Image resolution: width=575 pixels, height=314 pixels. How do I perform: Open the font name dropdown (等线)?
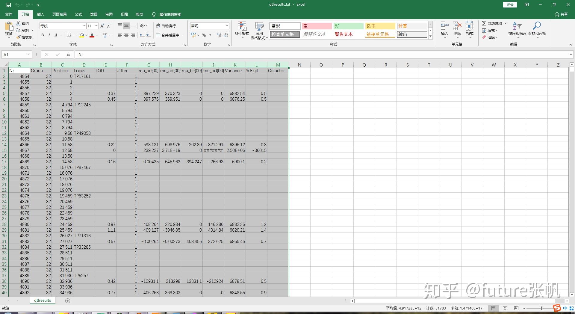[x=84, y=26]
